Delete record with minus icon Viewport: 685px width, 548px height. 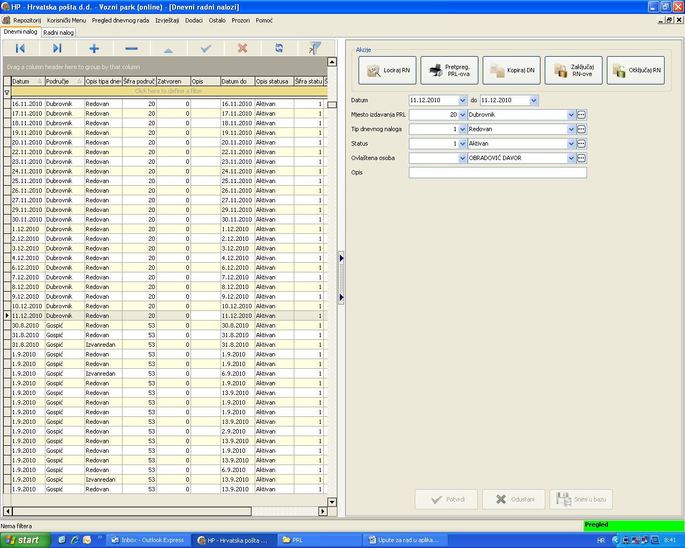(x=131, y=48)
